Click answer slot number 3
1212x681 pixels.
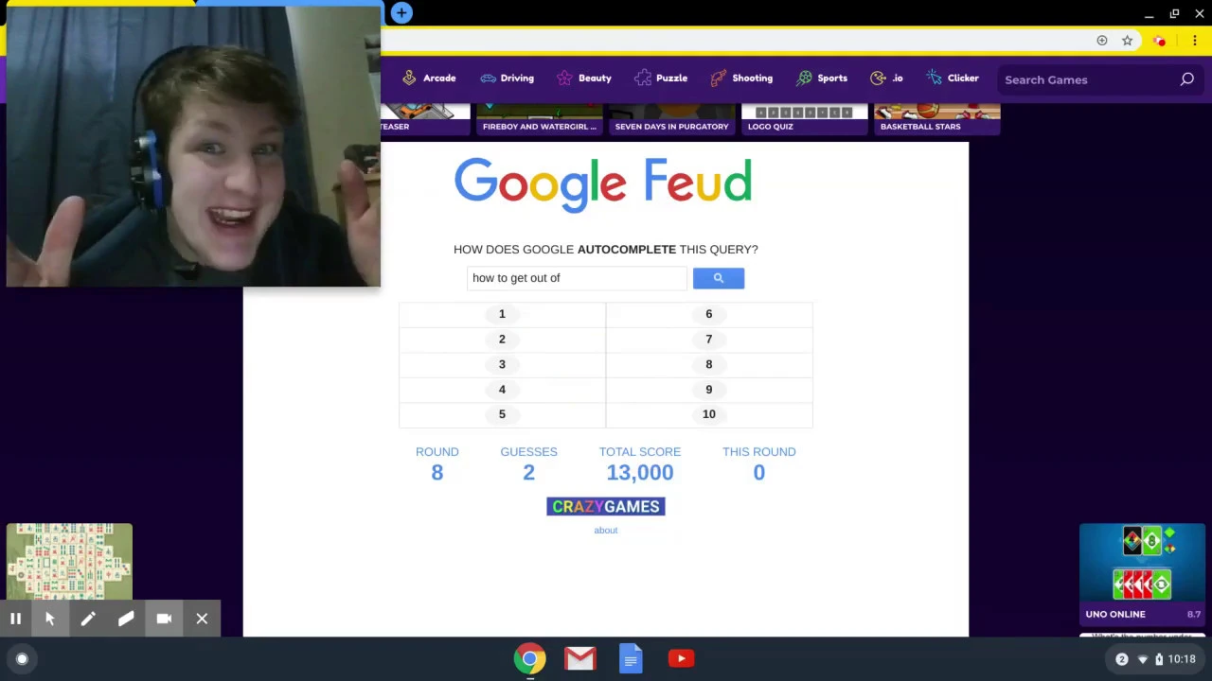[x=502, y=364]
